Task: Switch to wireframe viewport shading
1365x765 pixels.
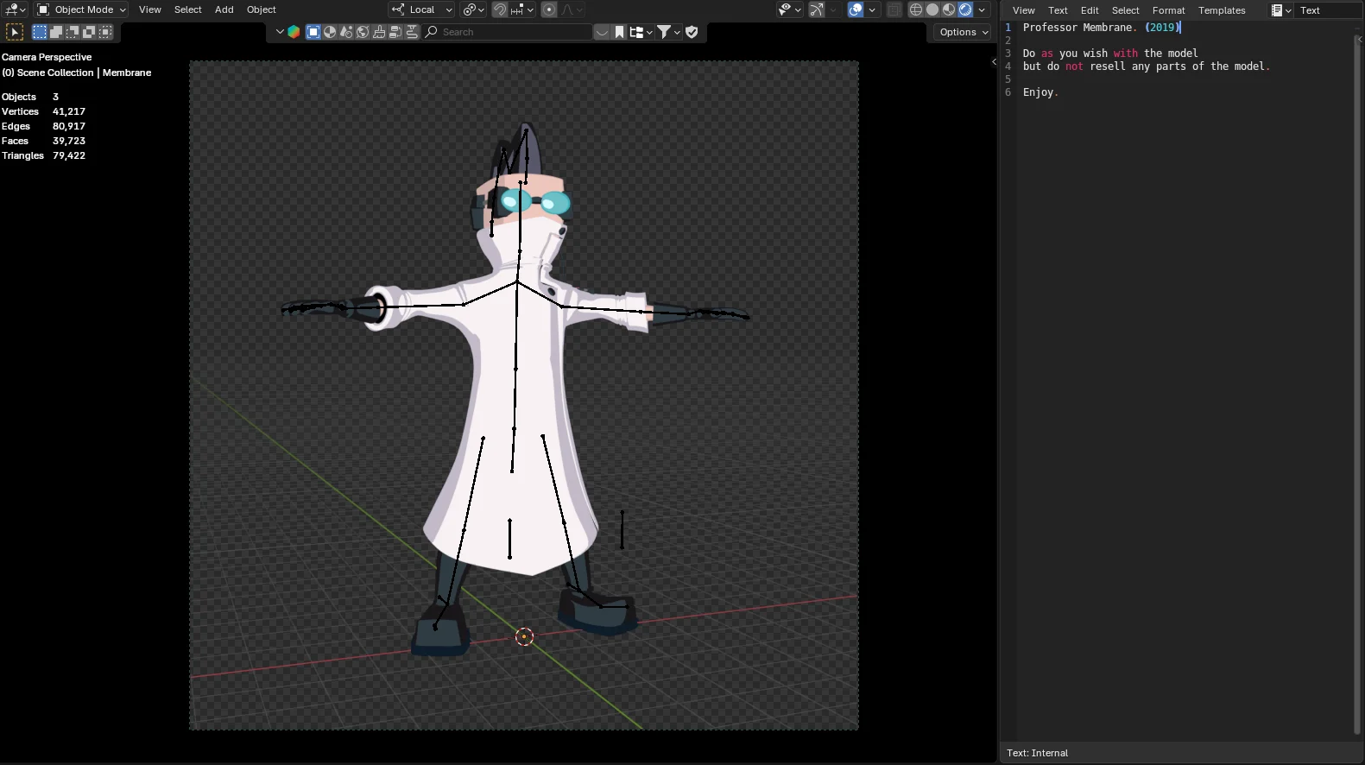Action: tap(916, 9)
